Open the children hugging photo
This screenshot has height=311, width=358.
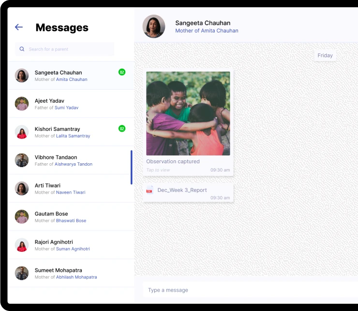coord(188,113)
